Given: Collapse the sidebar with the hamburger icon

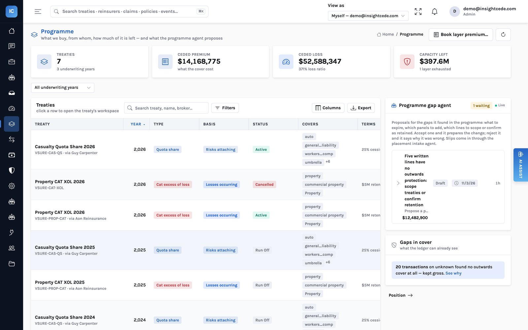Looking at the screenshot, I should (x=38, y=12).
